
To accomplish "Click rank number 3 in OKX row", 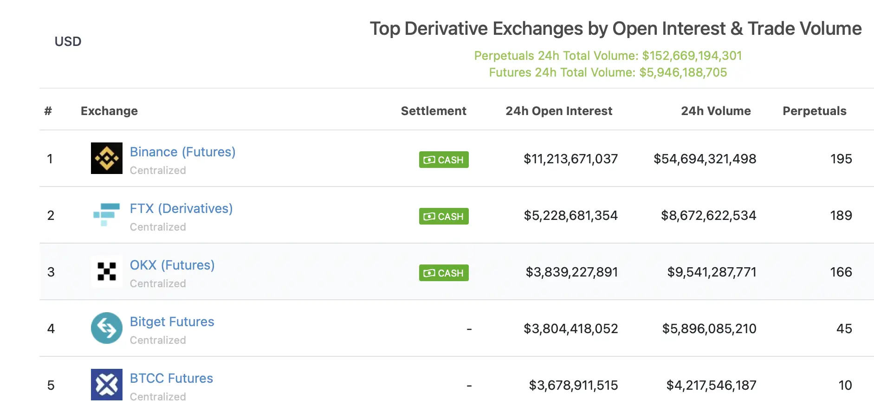I will (x=51, y=272).
